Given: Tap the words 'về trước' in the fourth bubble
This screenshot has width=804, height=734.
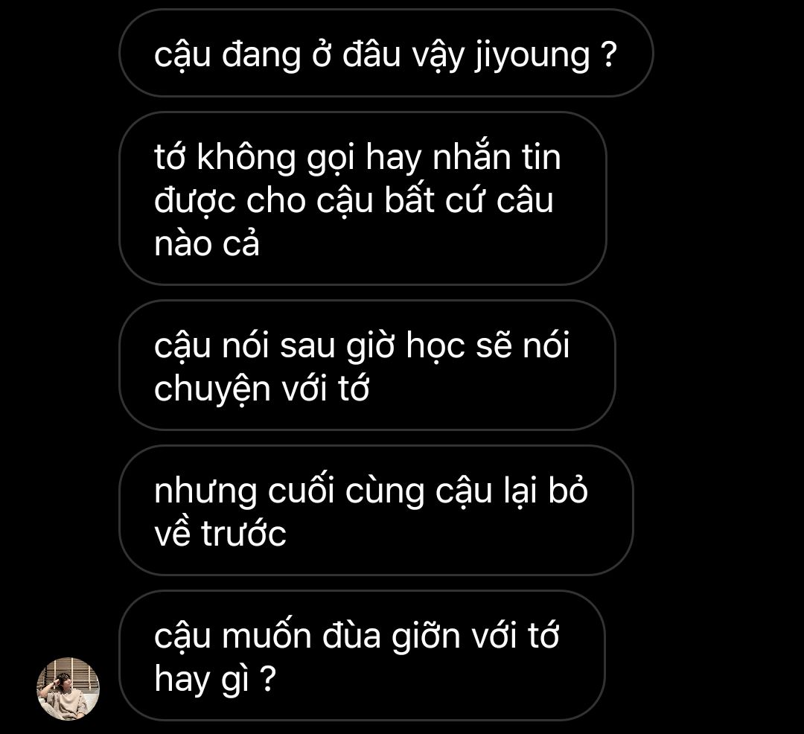Looking at the screenshot, I should [220, 533].
